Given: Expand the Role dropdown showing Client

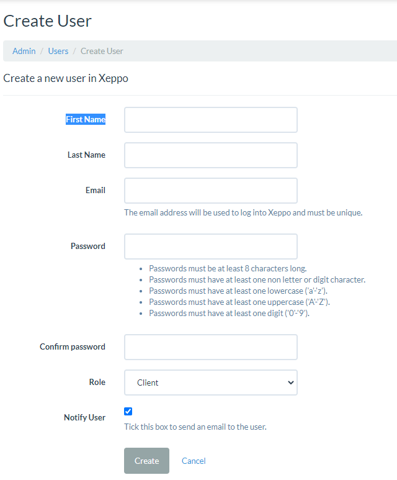Looking at the screenshot, I should pyautogui.click(x=210, y=383).
